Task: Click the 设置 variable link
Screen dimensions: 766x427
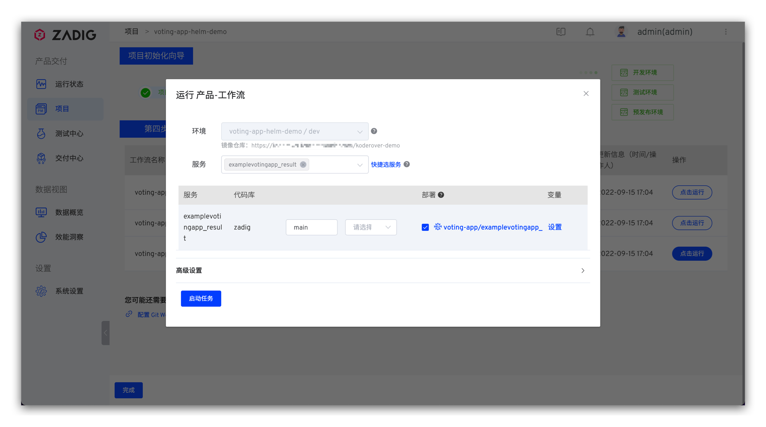Action: (x=555, y=227)
